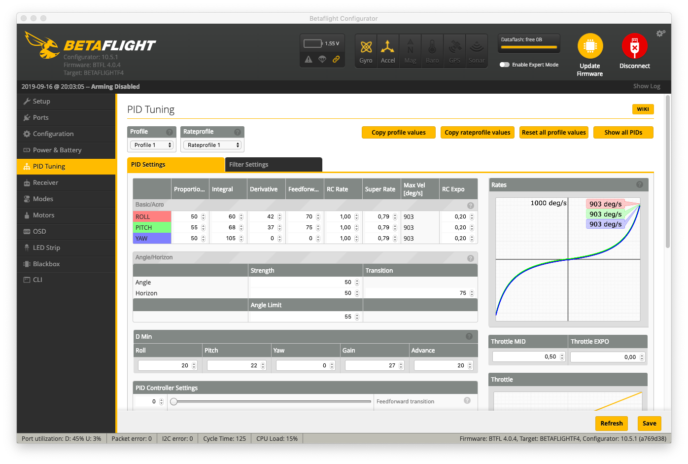Click Reset all profile values button
This screenshot has height=464, width=688.
click(554, 133)
